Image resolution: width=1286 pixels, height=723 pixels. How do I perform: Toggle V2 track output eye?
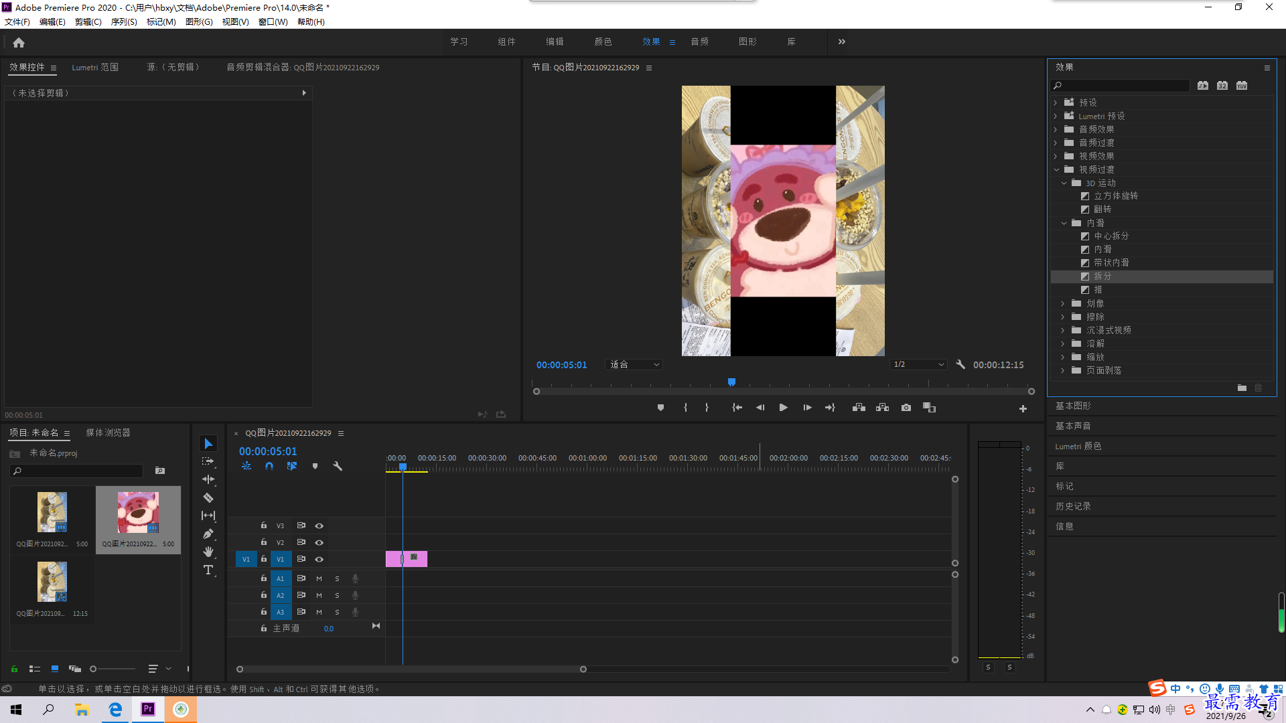319,543
